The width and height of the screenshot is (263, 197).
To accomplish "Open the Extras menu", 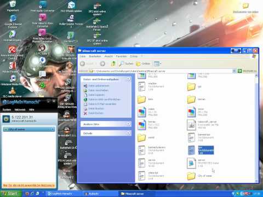I will [x=134, y=56].
